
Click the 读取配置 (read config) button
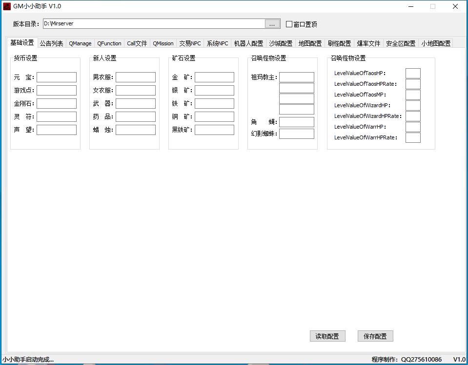[x=327, y=336]
